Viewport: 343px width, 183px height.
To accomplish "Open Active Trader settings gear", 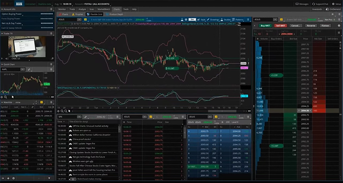I will coord(339,26).
